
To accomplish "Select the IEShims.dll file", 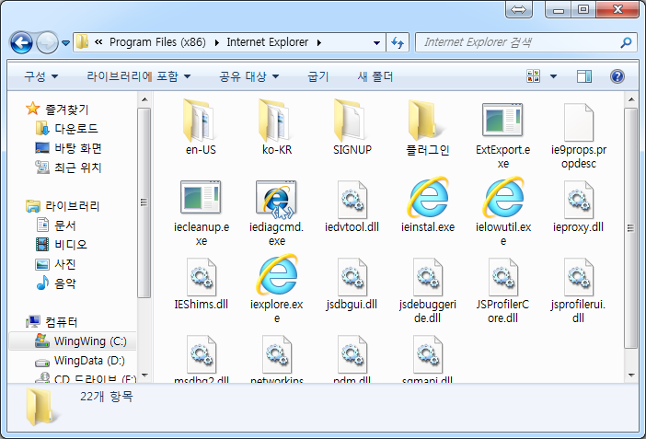I will pos(201,283).
